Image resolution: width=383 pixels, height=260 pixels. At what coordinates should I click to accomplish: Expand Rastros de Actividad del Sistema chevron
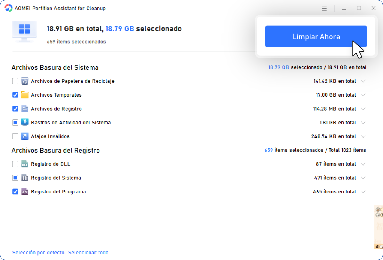(x=363, y=123)
